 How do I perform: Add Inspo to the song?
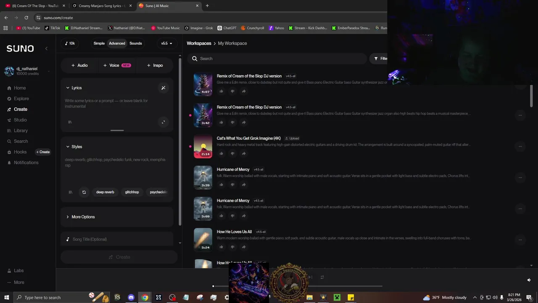click(x=155, y=65)
